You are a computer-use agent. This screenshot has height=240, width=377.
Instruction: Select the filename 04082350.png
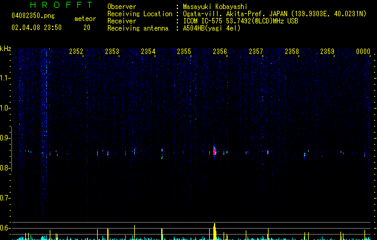pyautogui.click(x=33, y=16)
